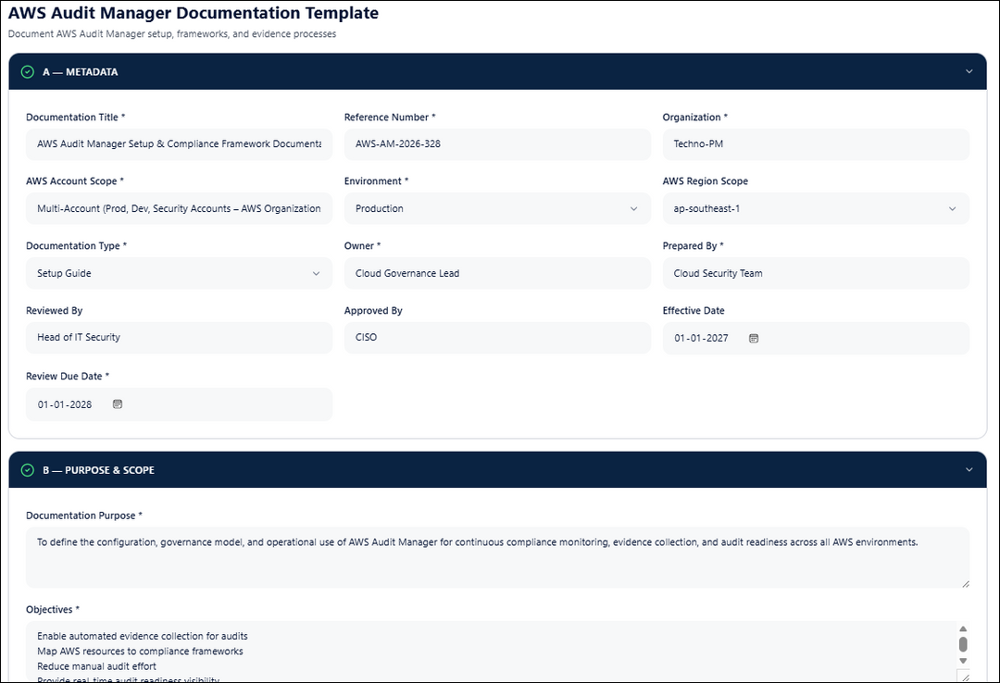Image resolution: width=1000 pixels, height=683 pixels.
Task: Collapse the A — Metadata section chevron
Action: [969, 71]
